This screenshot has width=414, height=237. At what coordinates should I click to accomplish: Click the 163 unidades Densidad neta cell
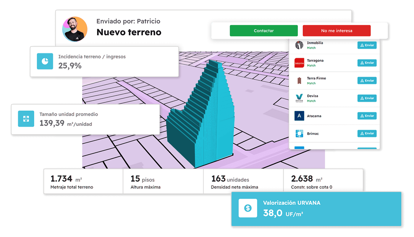[243, 182]
